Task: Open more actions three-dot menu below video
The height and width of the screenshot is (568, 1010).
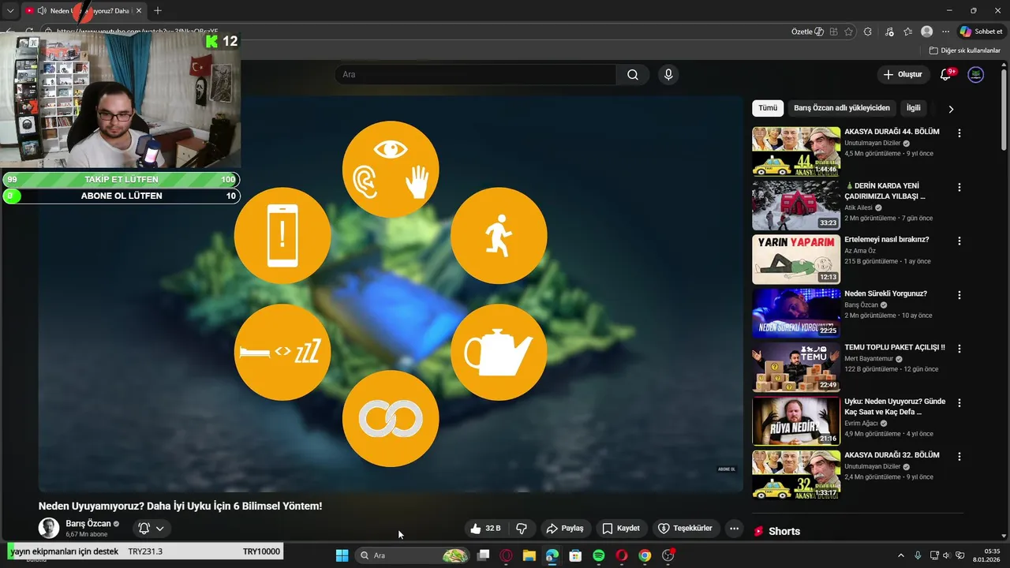Action: point(734,529)
